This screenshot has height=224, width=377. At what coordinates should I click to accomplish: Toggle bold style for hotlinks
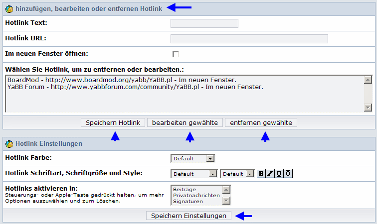261,174
